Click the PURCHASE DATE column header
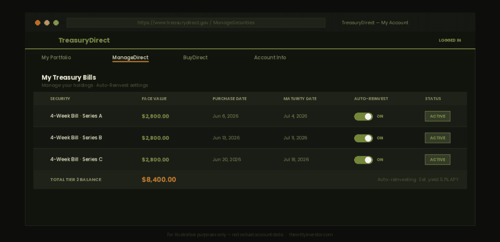Screen dimensions: 500x242 click(229, 99)
